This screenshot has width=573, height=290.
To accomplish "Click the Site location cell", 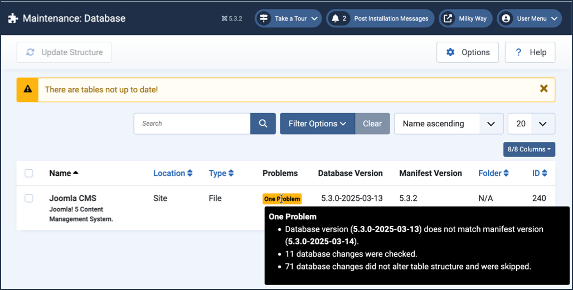I will (x=160, y=198).
